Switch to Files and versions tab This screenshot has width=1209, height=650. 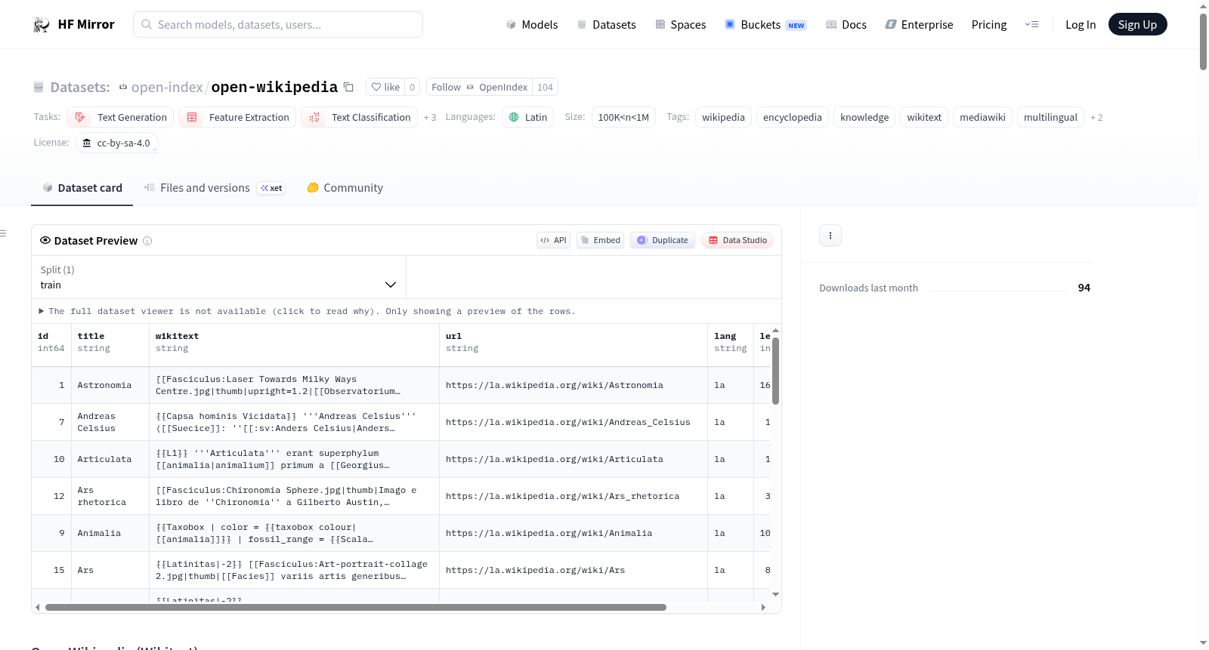coord(215,188)
